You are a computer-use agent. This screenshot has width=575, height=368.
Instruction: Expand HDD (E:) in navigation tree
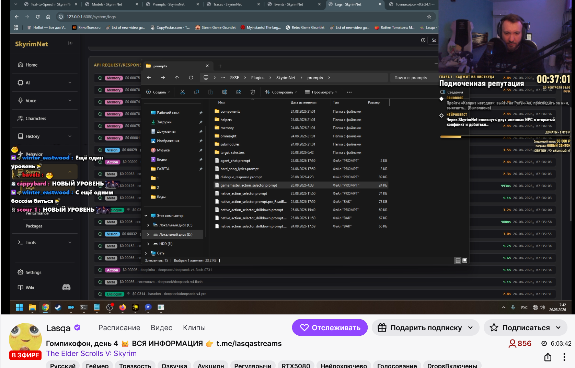click(x=148, y=244)
